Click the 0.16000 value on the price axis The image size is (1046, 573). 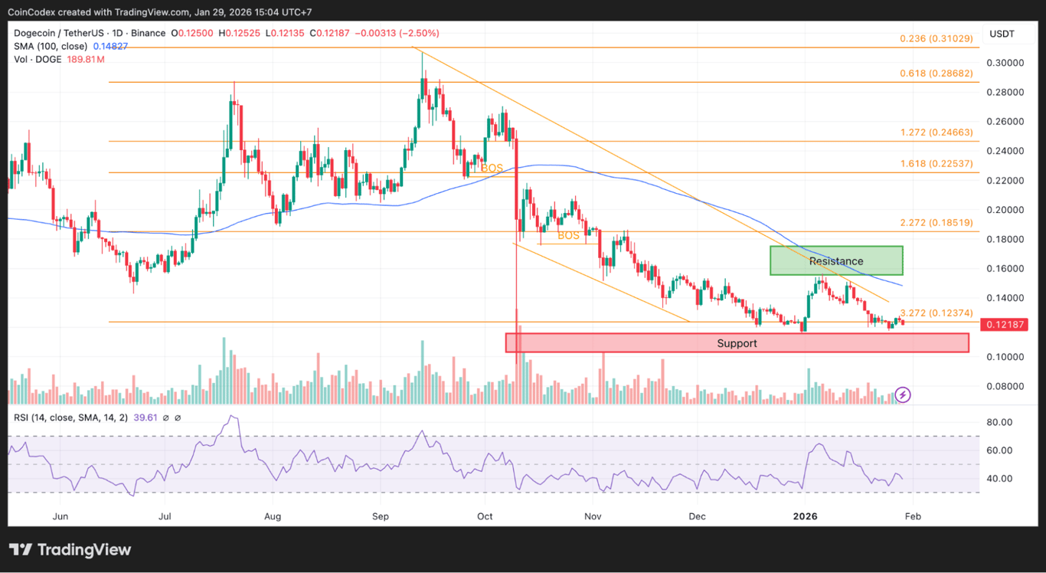tap(1004, 268)
